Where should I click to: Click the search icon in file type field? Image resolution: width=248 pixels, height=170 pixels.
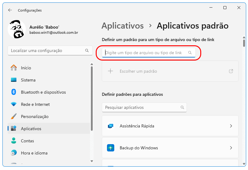pos(190,53)
